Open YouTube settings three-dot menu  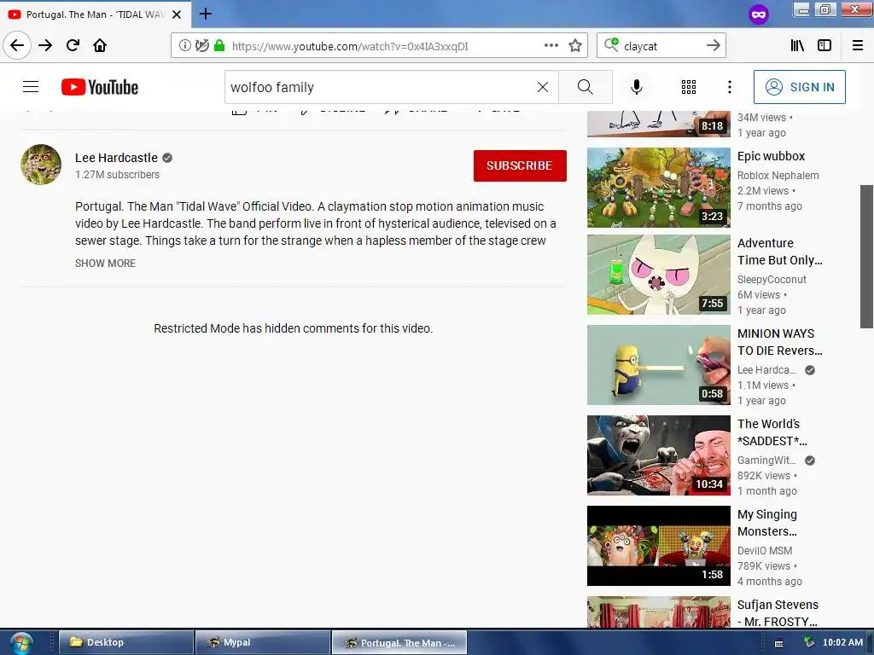(x=729, y=87)
